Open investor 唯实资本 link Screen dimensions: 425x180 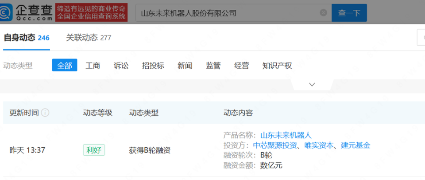[x=319, y=145]
